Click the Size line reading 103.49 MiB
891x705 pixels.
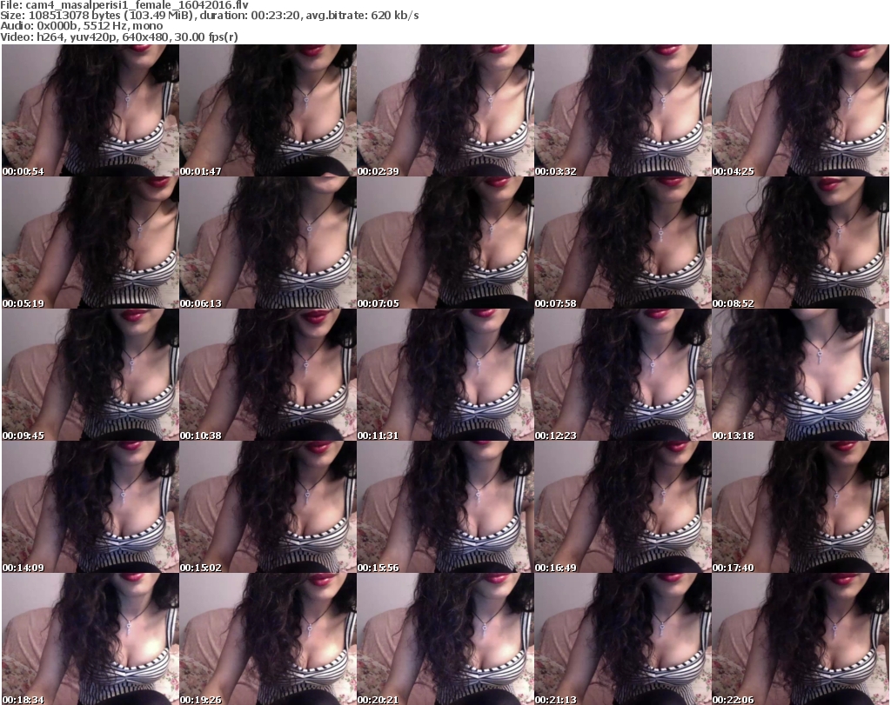tap(210, 16)
